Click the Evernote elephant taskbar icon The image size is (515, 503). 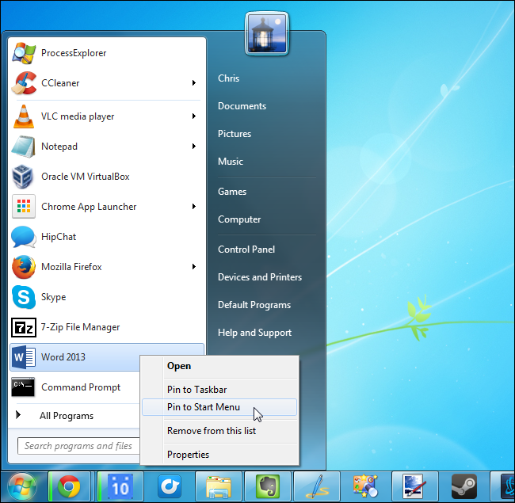pos(268,487)
